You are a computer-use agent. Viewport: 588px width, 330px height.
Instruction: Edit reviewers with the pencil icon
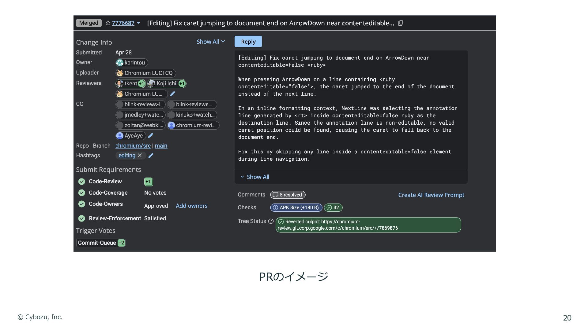(172, 94)
